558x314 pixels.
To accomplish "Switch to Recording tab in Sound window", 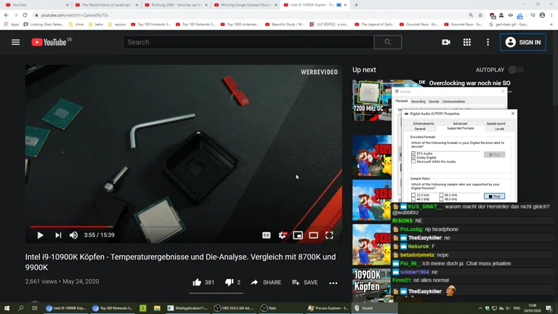I will click(418, 102).
